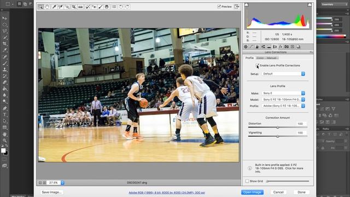Viewport: 350px width, 197px height.
Task: Open the zoom level dropdown at 27.6%
Action: pyautogui.click(x=63, y=183)
